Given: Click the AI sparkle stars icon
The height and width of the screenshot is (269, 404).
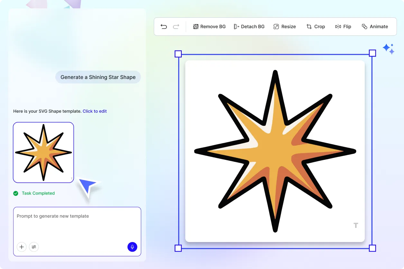Looking at the screenshot, I should click(389, 49).
